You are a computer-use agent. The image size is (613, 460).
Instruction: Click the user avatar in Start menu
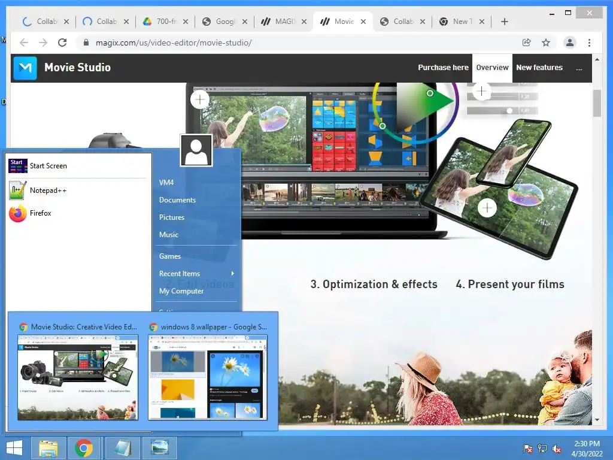click(x=196, y=150)
